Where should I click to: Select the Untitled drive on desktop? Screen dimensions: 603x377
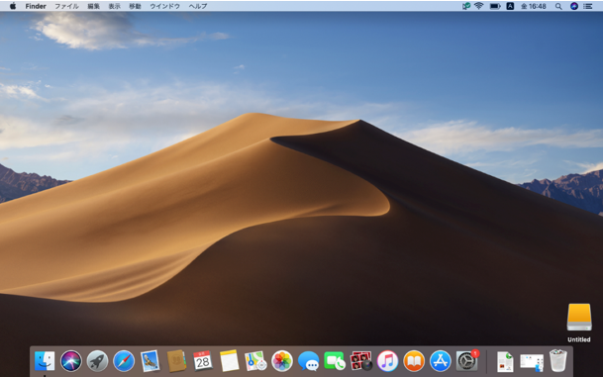pos(579,323)
